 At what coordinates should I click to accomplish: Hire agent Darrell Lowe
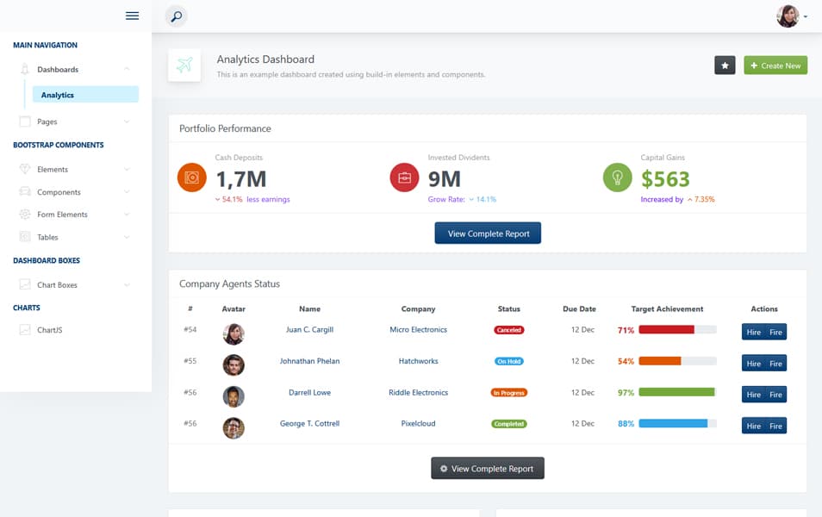[x=752, y=394]
